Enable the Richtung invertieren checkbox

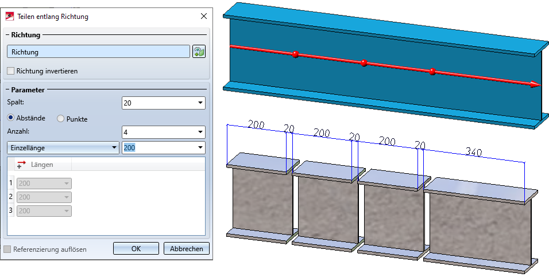pyautogui.click(x=11, y=71)
